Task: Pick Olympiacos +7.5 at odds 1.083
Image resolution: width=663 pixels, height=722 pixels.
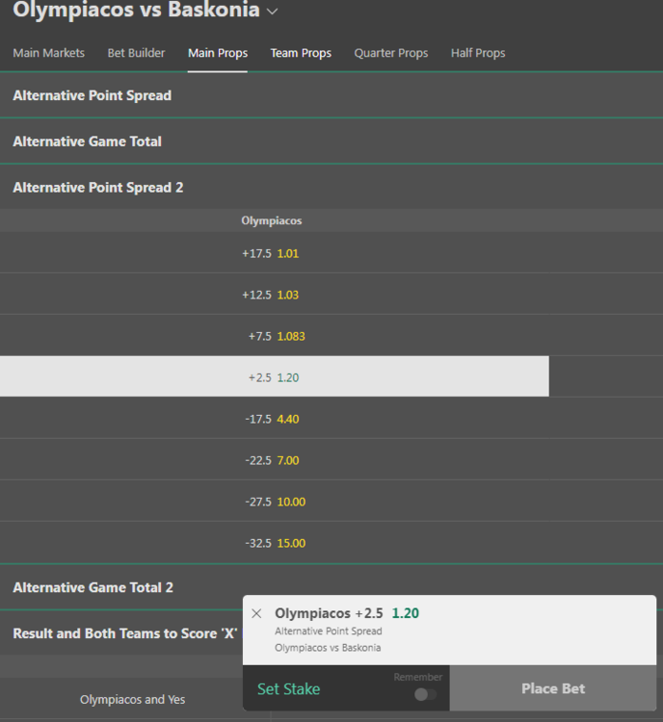Action: [275, 335]
